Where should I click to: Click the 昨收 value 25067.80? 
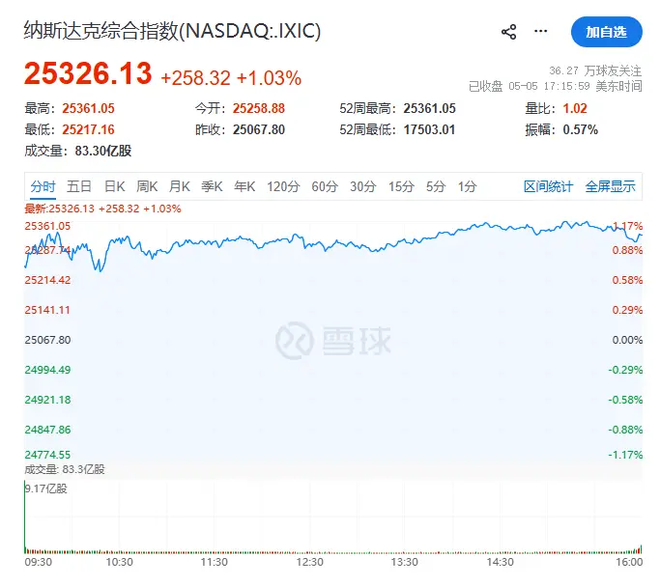point(259,129)
